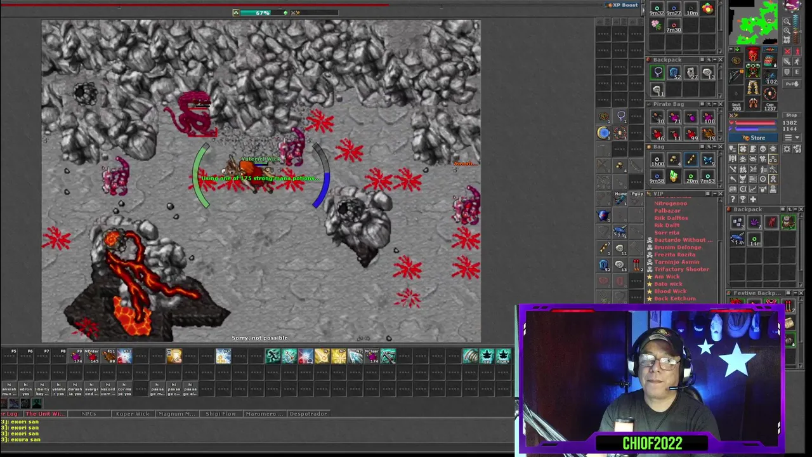The width and height of the screenshot is (812, 457).
Task: Click the Stop button
Action: pyautogui.click(x=792, y=116)
